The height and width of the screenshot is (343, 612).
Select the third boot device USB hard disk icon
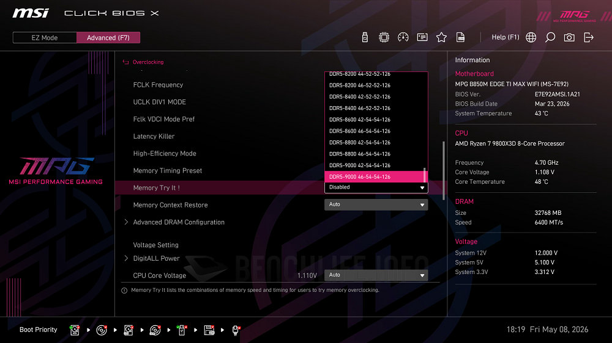coord(129,330)
